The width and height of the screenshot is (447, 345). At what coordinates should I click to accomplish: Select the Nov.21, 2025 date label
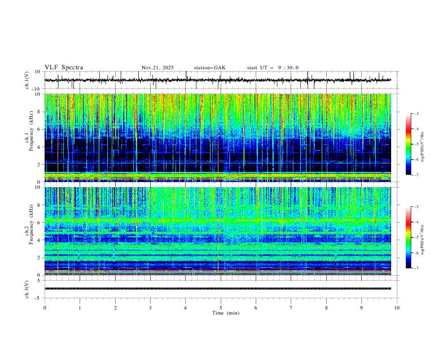pos(157,68)
